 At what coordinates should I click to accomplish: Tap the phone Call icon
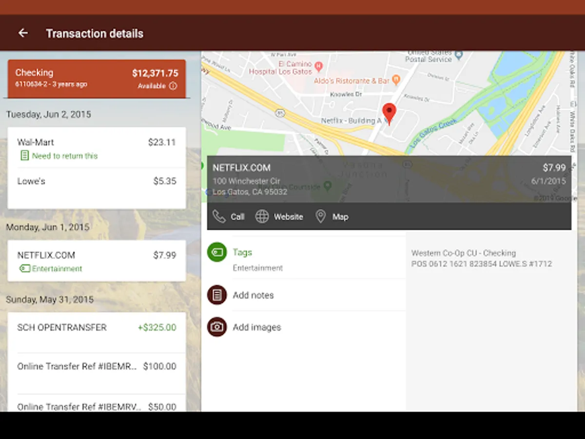click(219, 217)
